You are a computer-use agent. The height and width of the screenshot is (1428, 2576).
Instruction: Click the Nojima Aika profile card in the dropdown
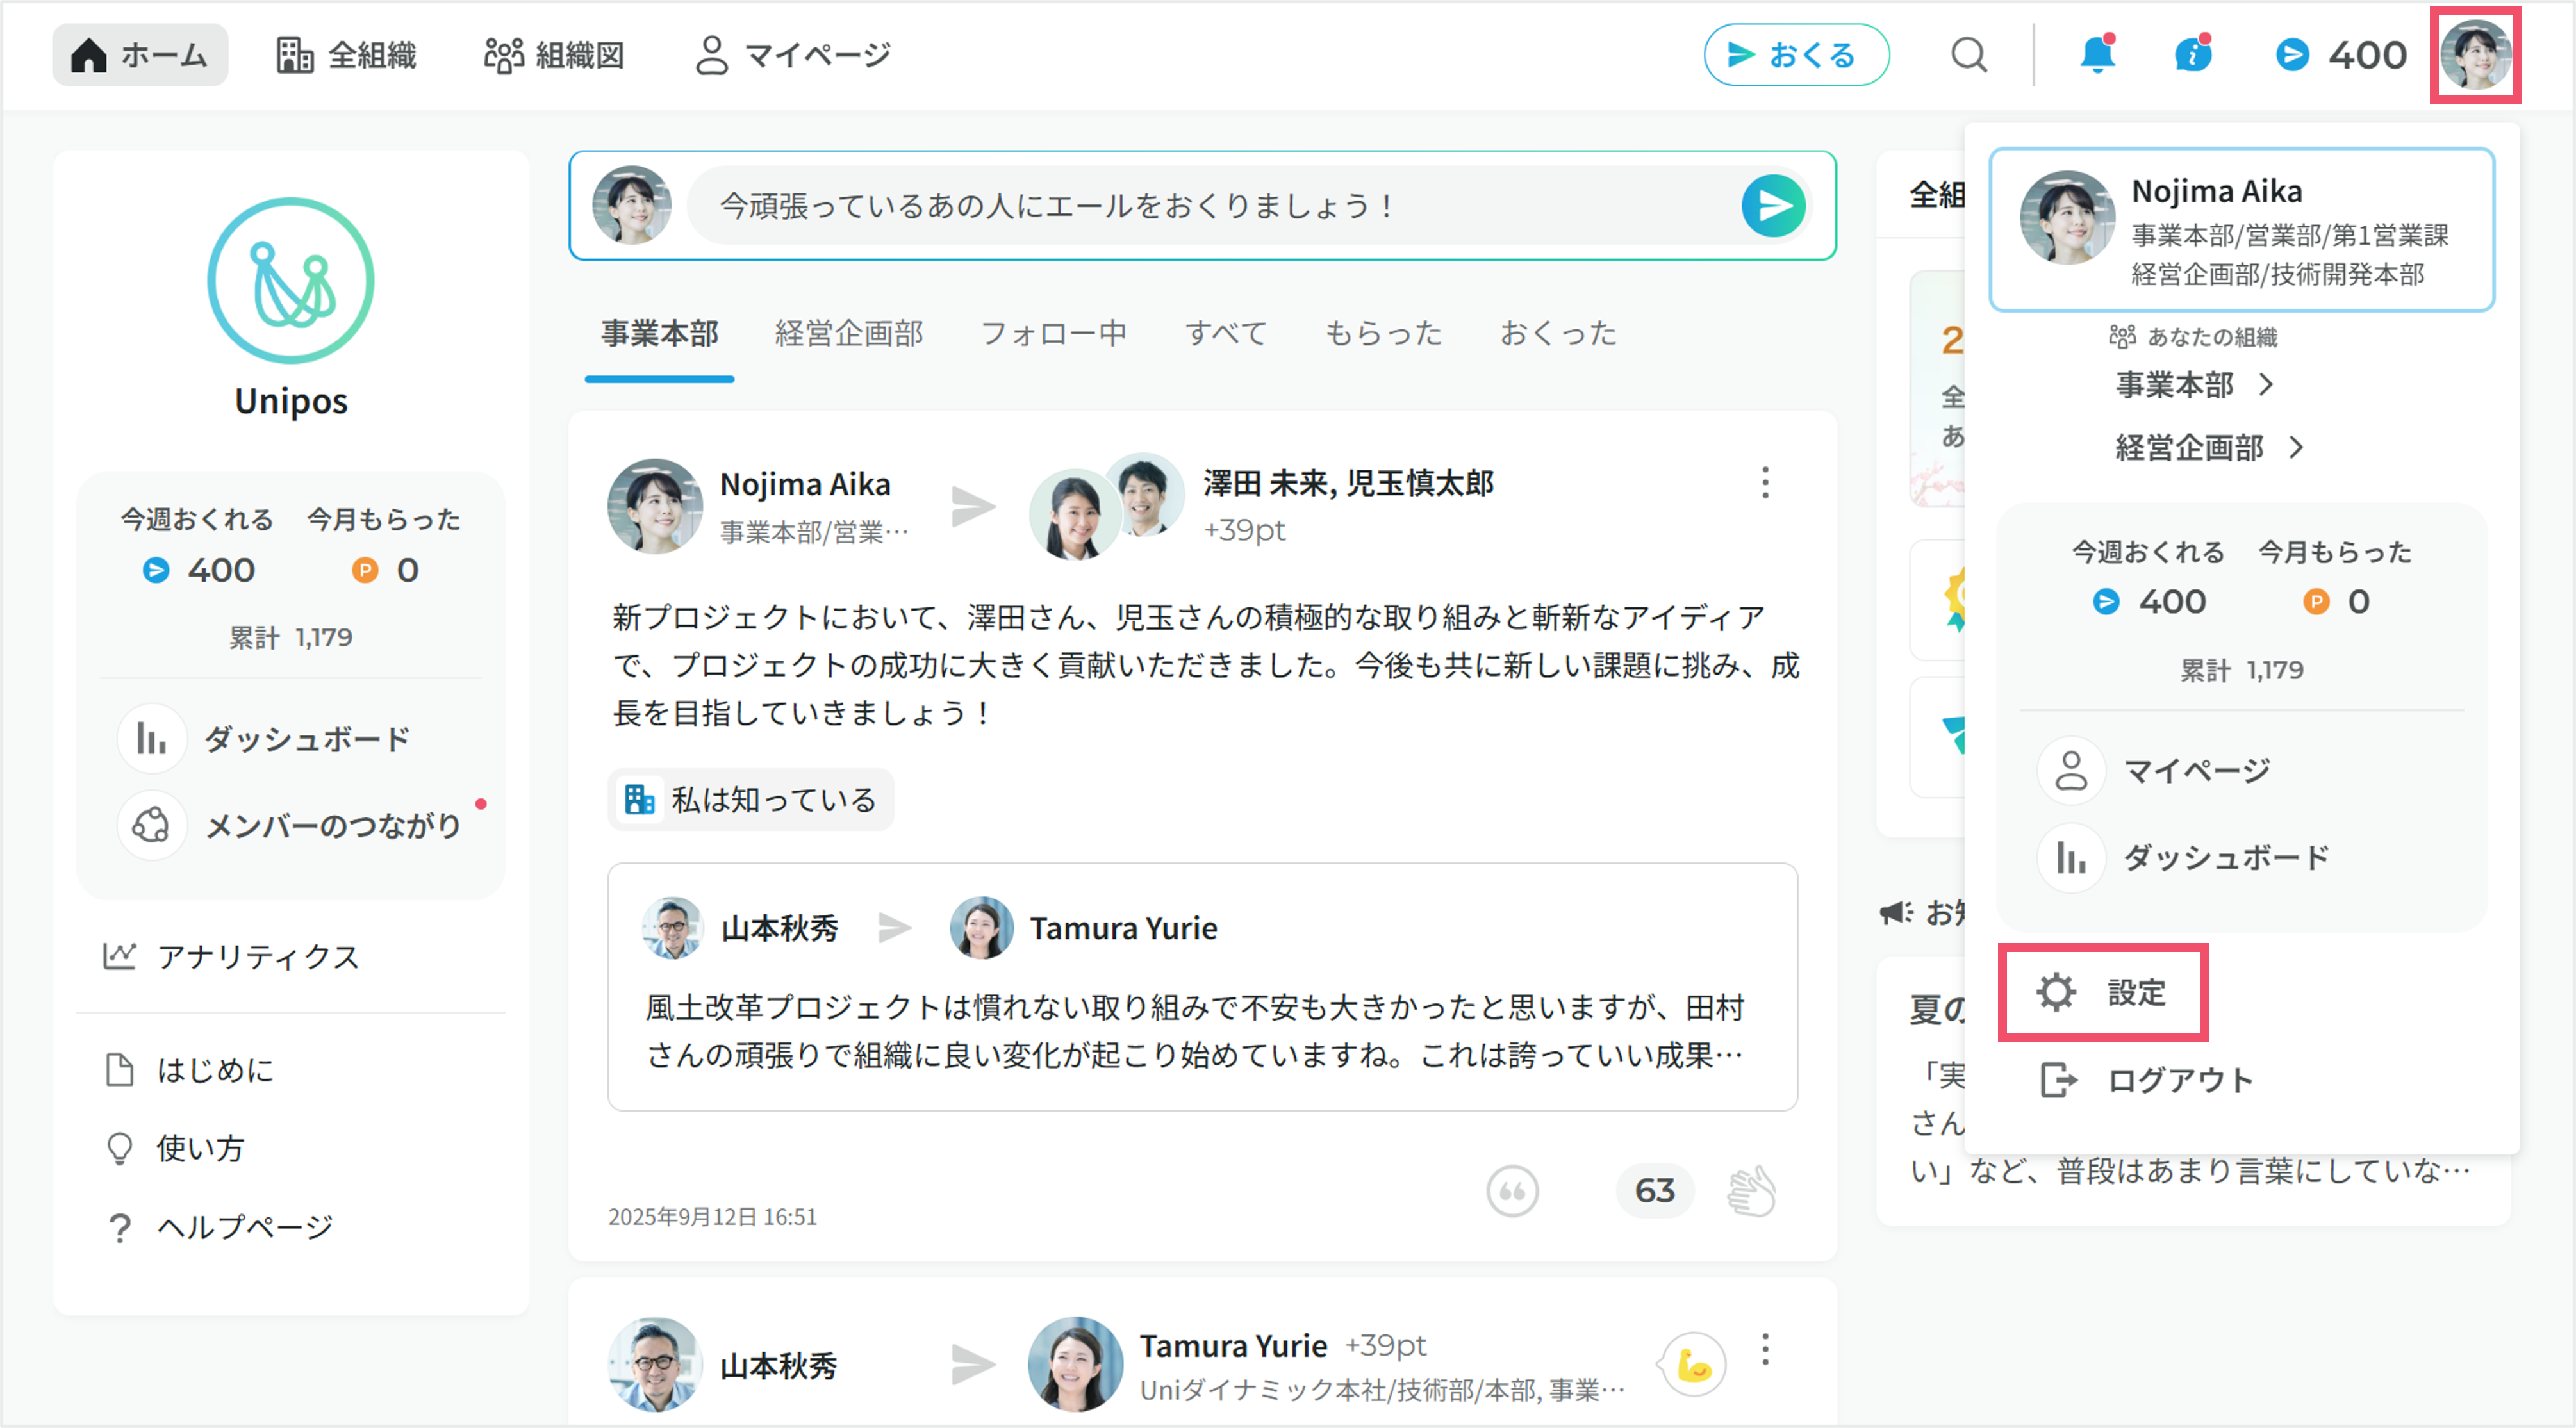pos(2241,229)
